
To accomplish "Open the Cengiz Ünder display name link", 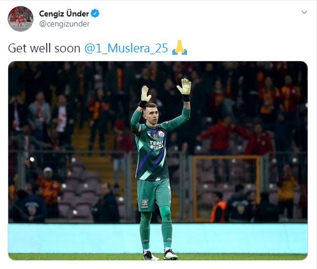I will click(64, 14).
